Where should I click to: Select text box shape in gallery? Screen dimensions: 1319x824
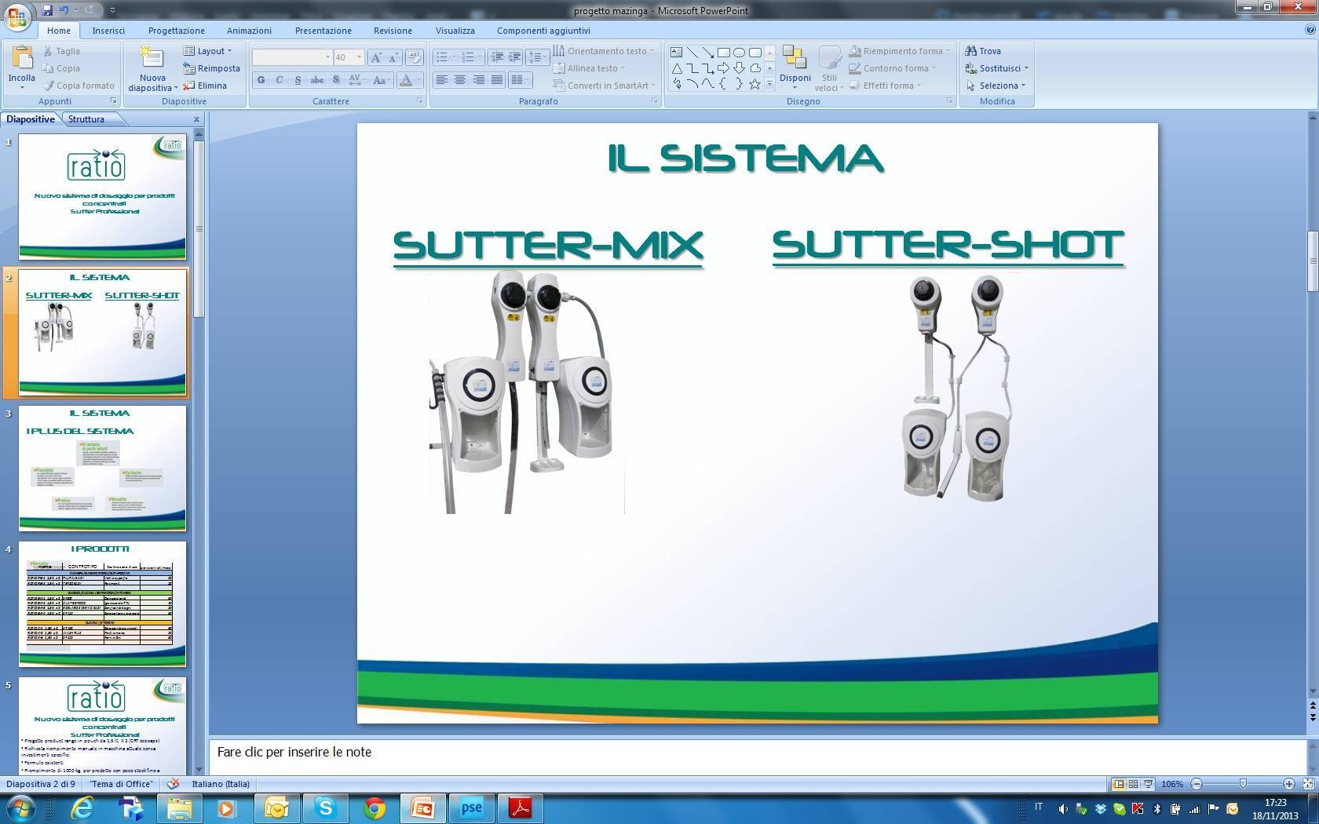click(676, 53)
